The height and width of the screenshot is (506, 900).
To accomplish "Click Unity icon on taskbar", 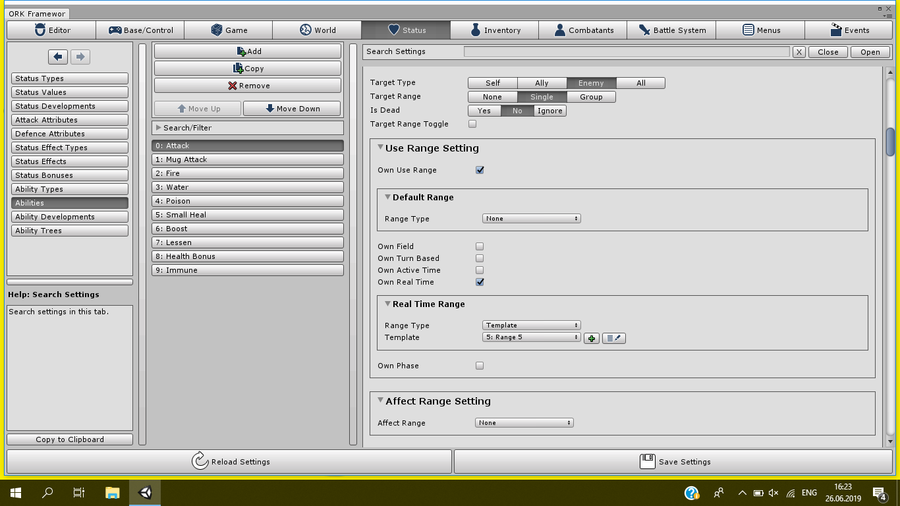I will 145,493.
